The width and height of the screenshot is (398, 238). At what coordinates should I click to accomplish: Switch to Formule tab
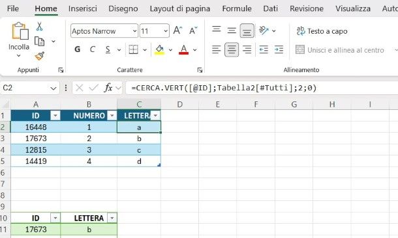[237, 8]
